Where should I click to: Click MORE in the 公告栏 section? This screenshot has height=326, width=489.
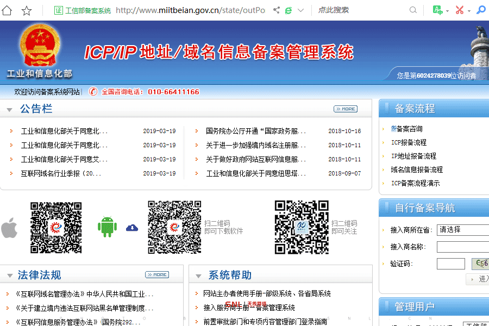click(345, 109)
